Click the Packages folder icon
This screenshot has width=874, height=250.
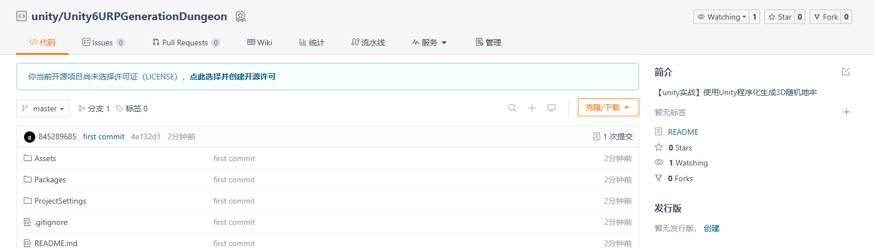click(27, 180)
